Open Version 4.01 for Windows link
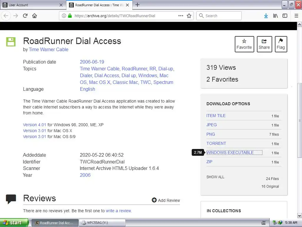The height and width of the screenshot is (227, 302). (x=35, y=125)
